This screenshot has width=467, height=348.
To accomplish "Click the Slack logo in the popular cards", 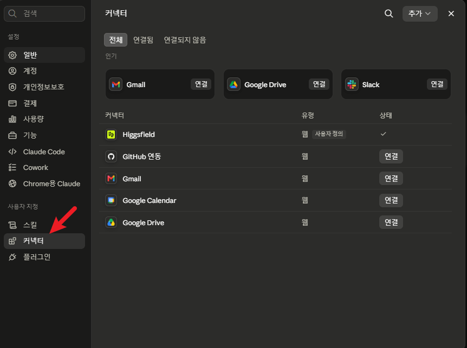I will [352, 84].
